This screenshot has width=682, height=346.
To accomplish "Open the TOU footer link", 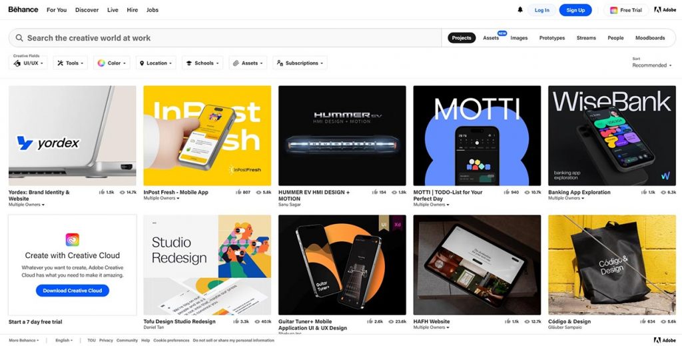I will coord(91,341).
